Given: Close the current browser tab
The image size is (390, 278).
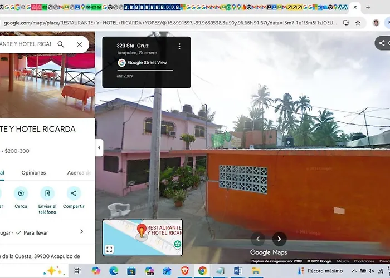Looking at the screenshot, I should 355,7.
